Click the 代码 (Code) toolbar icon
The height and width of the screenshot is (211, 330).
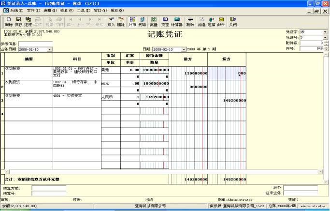click(x=142, y=22)
